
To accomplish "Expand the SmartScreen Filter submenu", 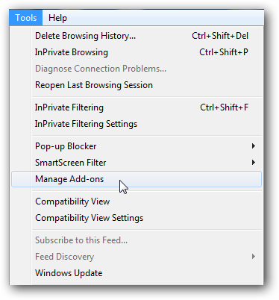I will coord(137,163).
